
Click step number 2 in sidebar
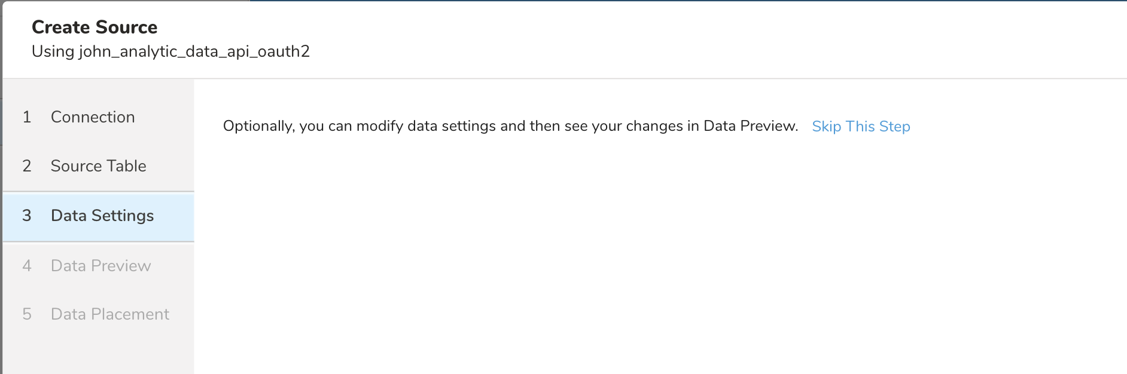point(27,166)
